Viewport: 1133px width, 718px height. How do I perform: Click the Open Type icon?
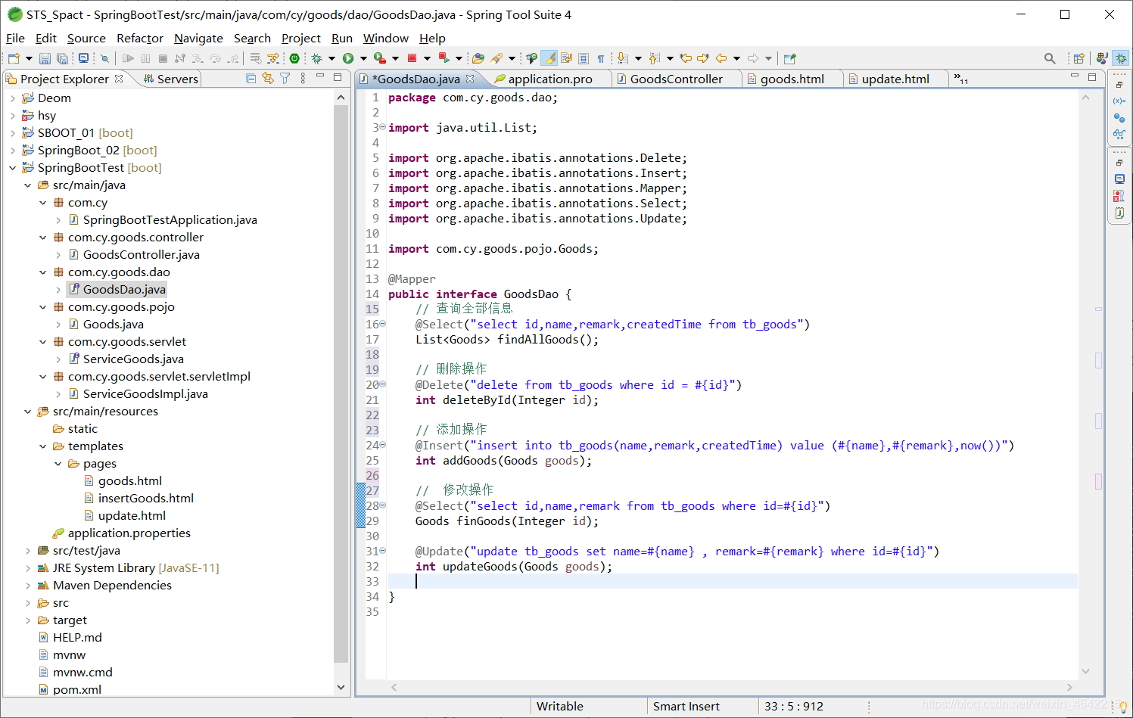[x=478, y=58]
